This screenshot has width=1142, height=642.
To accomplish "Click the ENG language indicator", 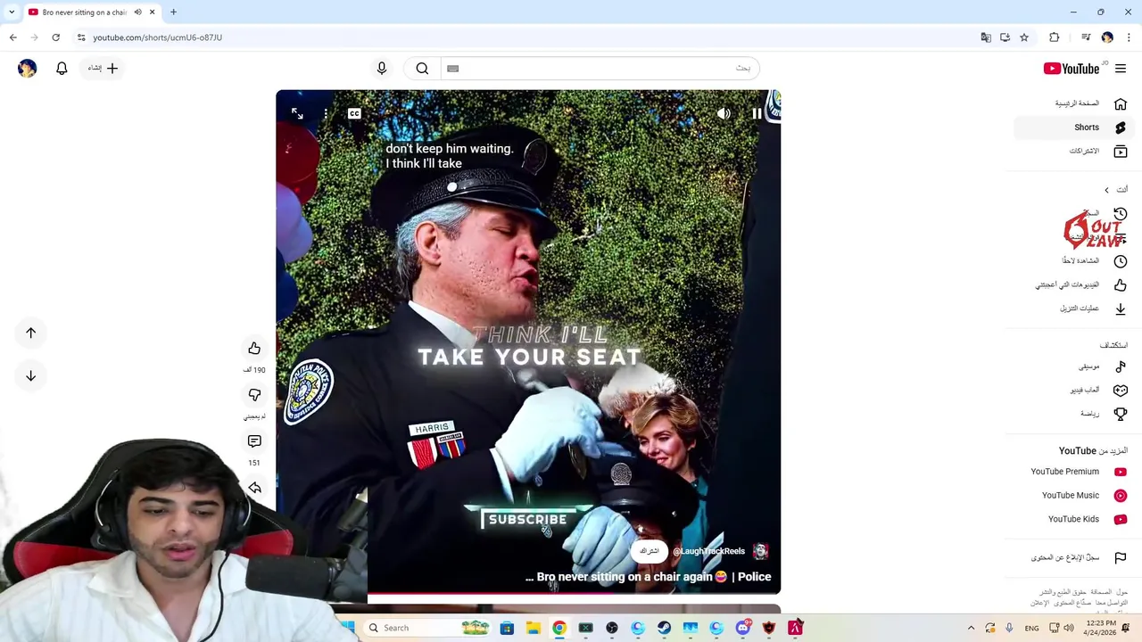I will pos(1031,629).
